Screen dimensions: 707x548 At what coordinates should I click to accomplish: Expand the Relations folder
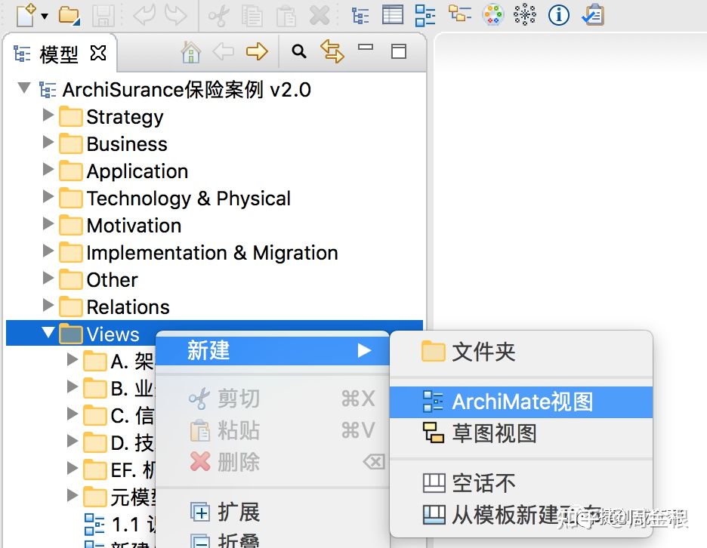[x=48, y=305]
